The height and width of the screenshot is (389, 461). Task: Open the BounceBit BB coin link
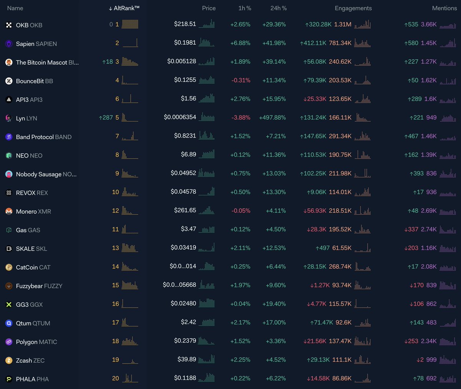(x=35, y=81)
